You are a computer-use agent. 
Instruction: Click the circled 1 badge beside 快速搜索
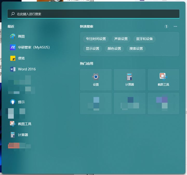166,27
